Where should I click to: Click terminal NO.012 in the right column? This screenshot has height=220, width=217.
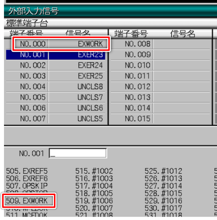pyautogui.click(x=137, y=87)
